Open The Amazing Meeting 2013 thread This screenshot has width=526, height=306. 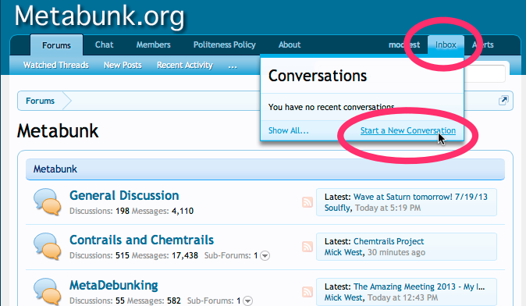[x=419, y=286]
